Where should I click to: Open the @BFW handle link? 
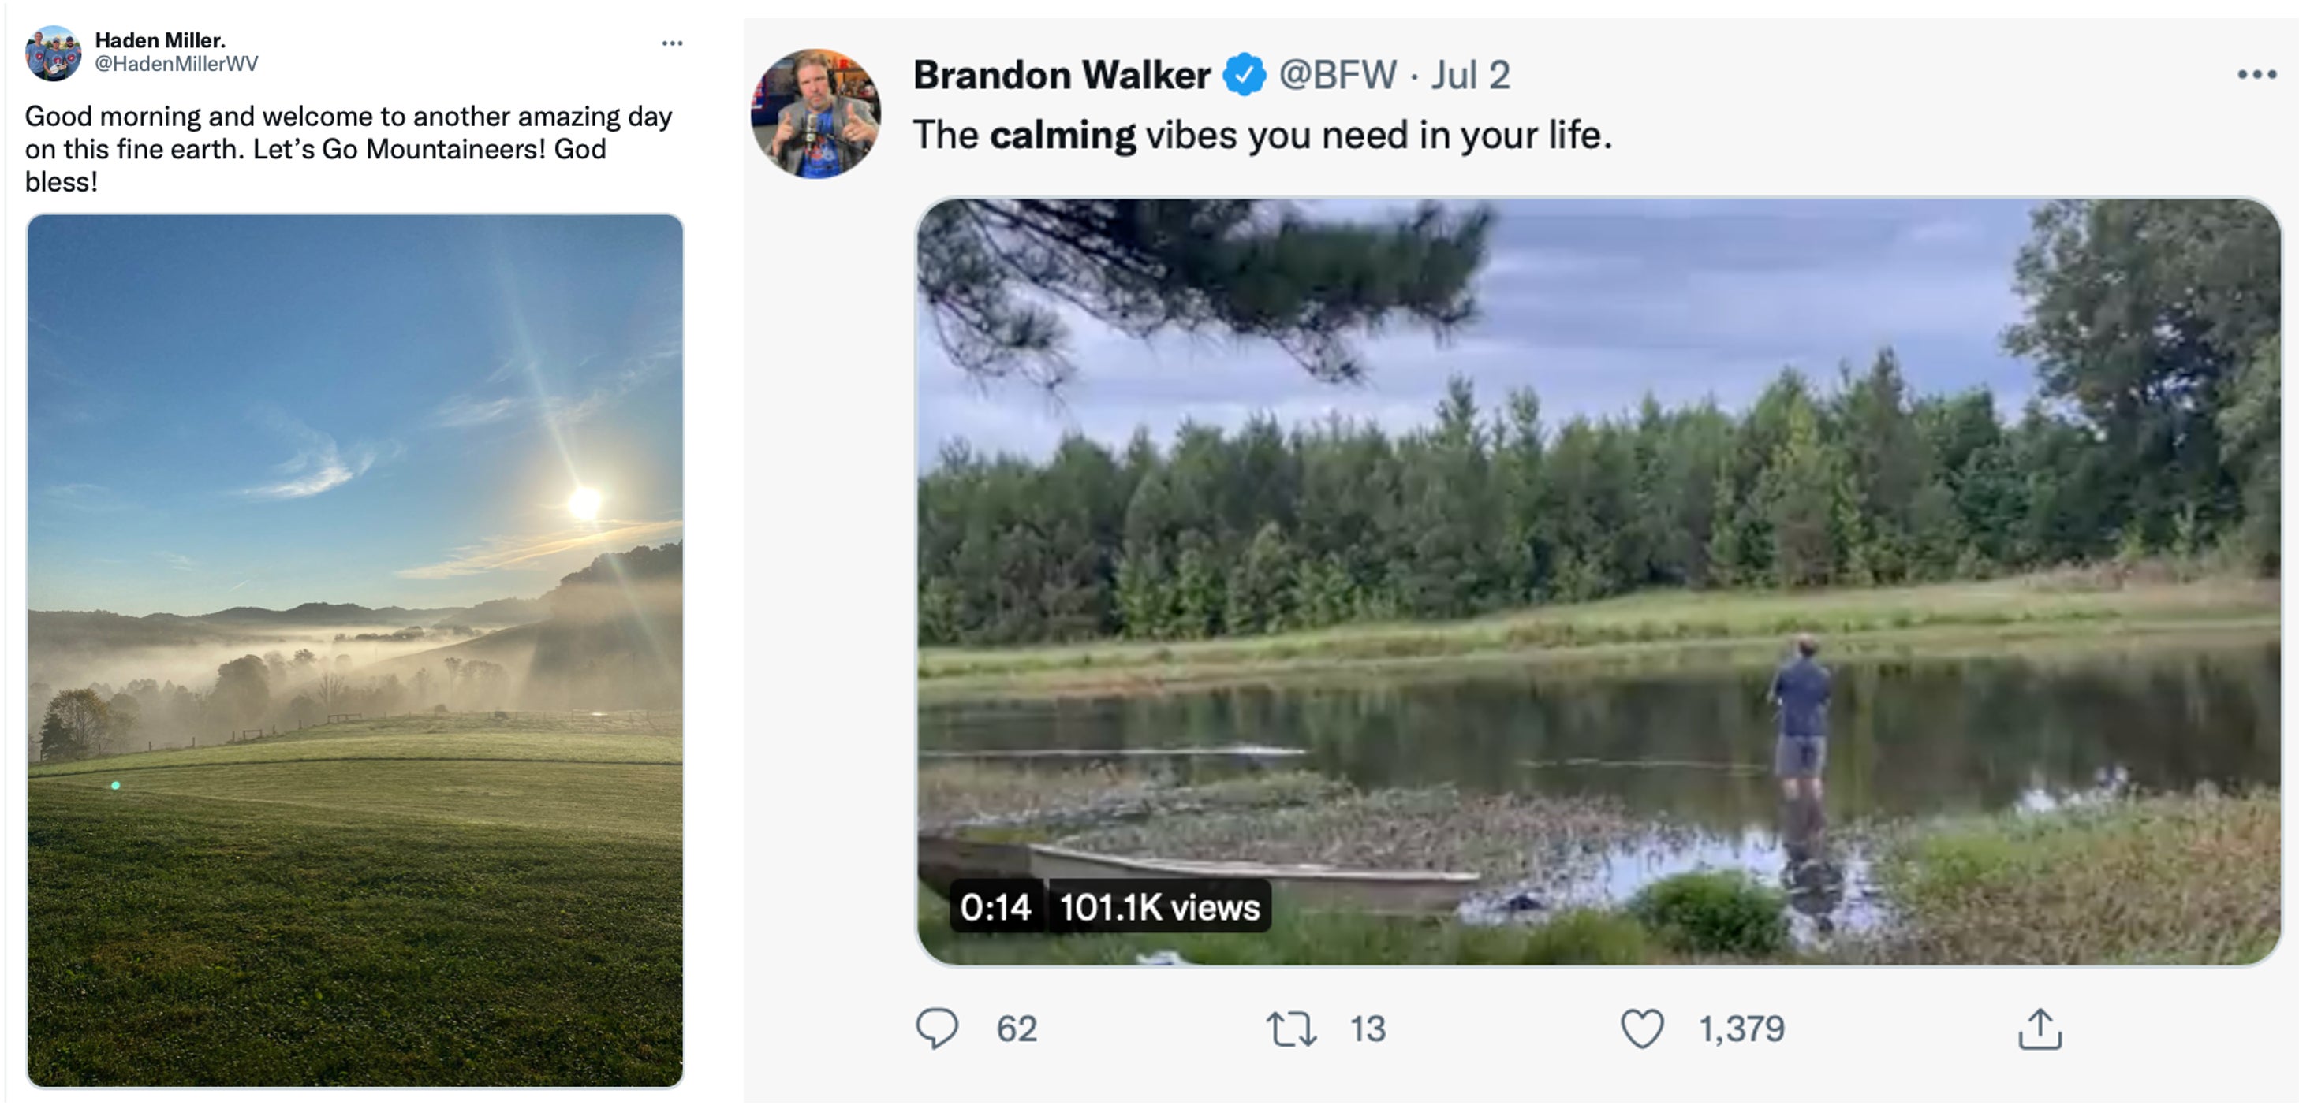point(1337,75)
